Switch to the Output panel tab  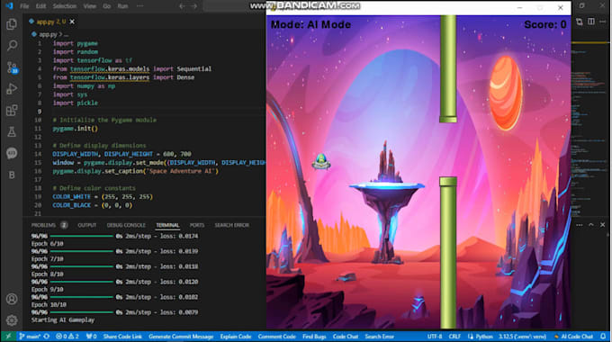(x=86, y=225)
